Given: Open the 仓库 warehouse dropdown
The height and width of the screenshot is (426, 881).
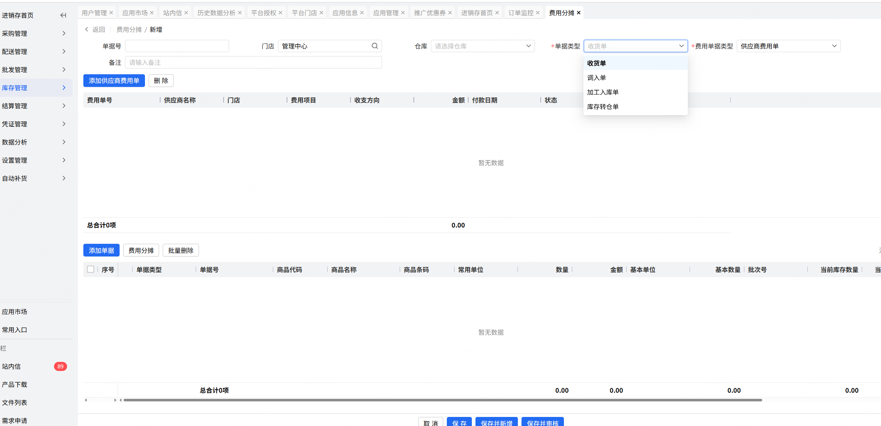Looking at the screenshot, I should click(x=482, y=46).
